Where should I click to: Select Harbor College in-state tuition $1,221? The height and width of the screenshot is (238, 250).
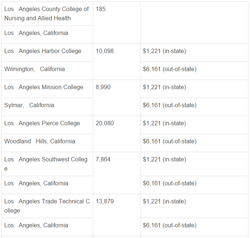tap(164, 51)
